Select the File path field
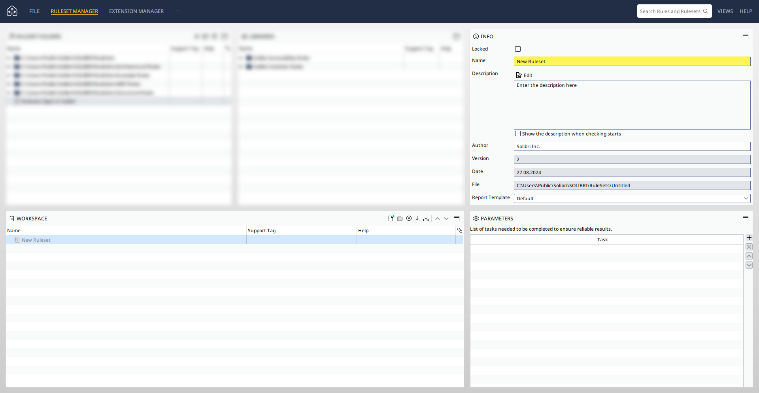Screen dimensions: 759x393 (632, 185)
